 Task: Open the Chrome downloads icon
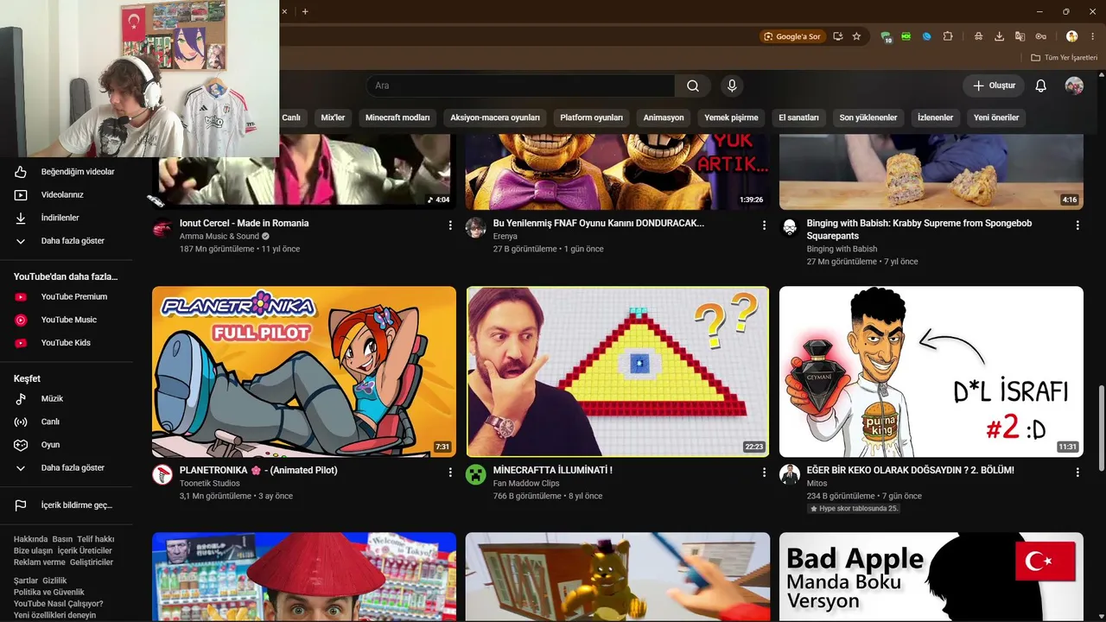[999, 36]
